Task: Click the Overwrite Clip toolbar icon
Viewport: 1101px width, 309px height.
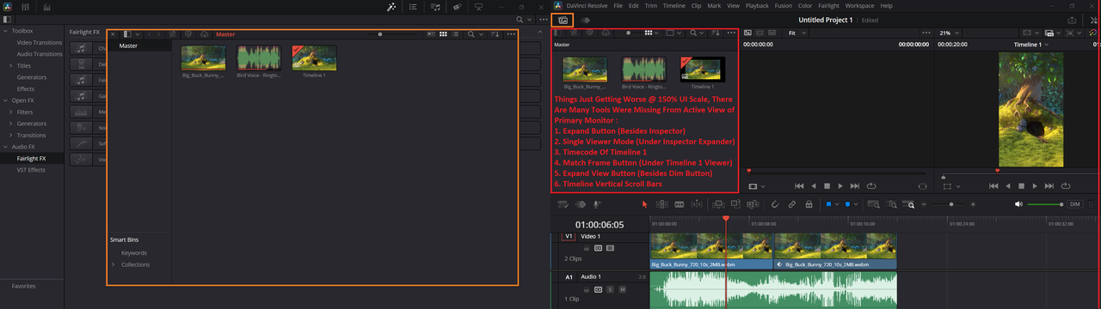Action: (x=735, y=203)
